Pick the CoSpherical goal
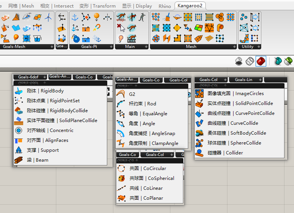294x213 pixels. (149, 178)
